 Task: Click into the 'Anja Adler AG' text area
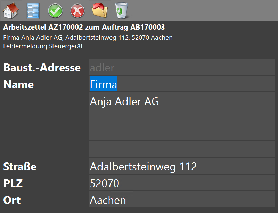tap(182, 116)
